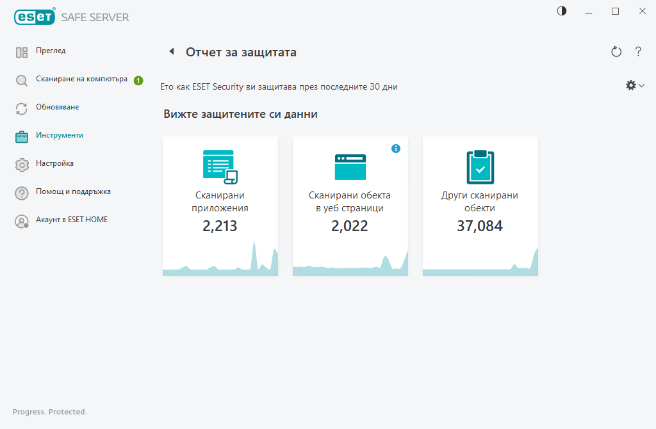Open Акаунт в ESET HOME

[72, 220]
